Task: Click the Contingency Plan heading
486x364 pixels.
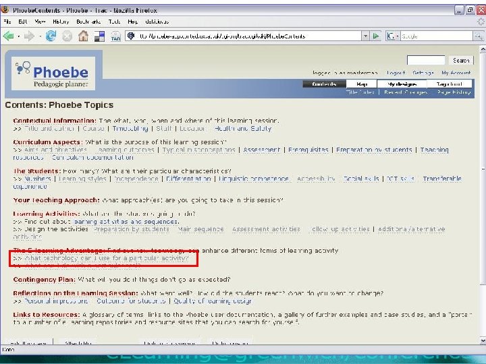Action: 44,280
